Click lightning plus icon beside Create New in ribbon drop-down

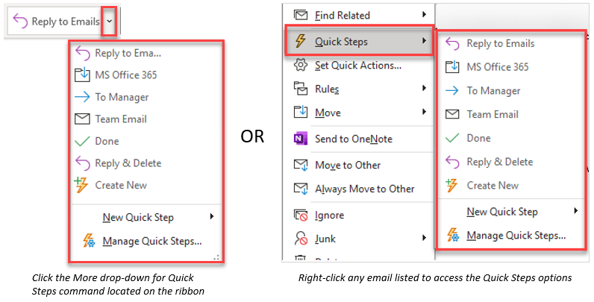point(81,185)
